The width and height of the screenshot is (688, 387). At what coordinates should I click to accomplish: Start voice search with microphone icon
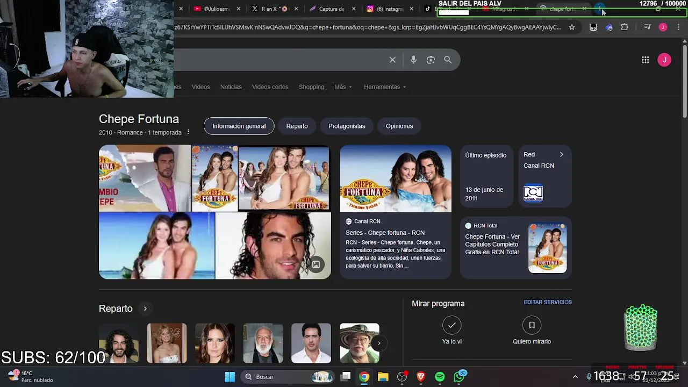pos(413,60)
